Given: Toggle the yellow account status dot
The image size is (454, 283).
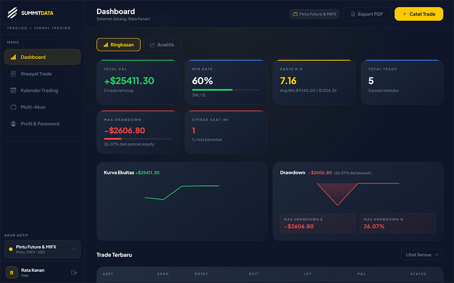Looking at the screenshot, I should [x=10, y=249].
